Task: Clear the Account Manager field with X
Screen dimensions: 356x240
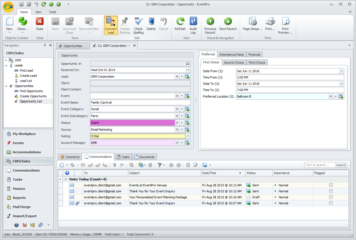Action: tap(177, 143)
